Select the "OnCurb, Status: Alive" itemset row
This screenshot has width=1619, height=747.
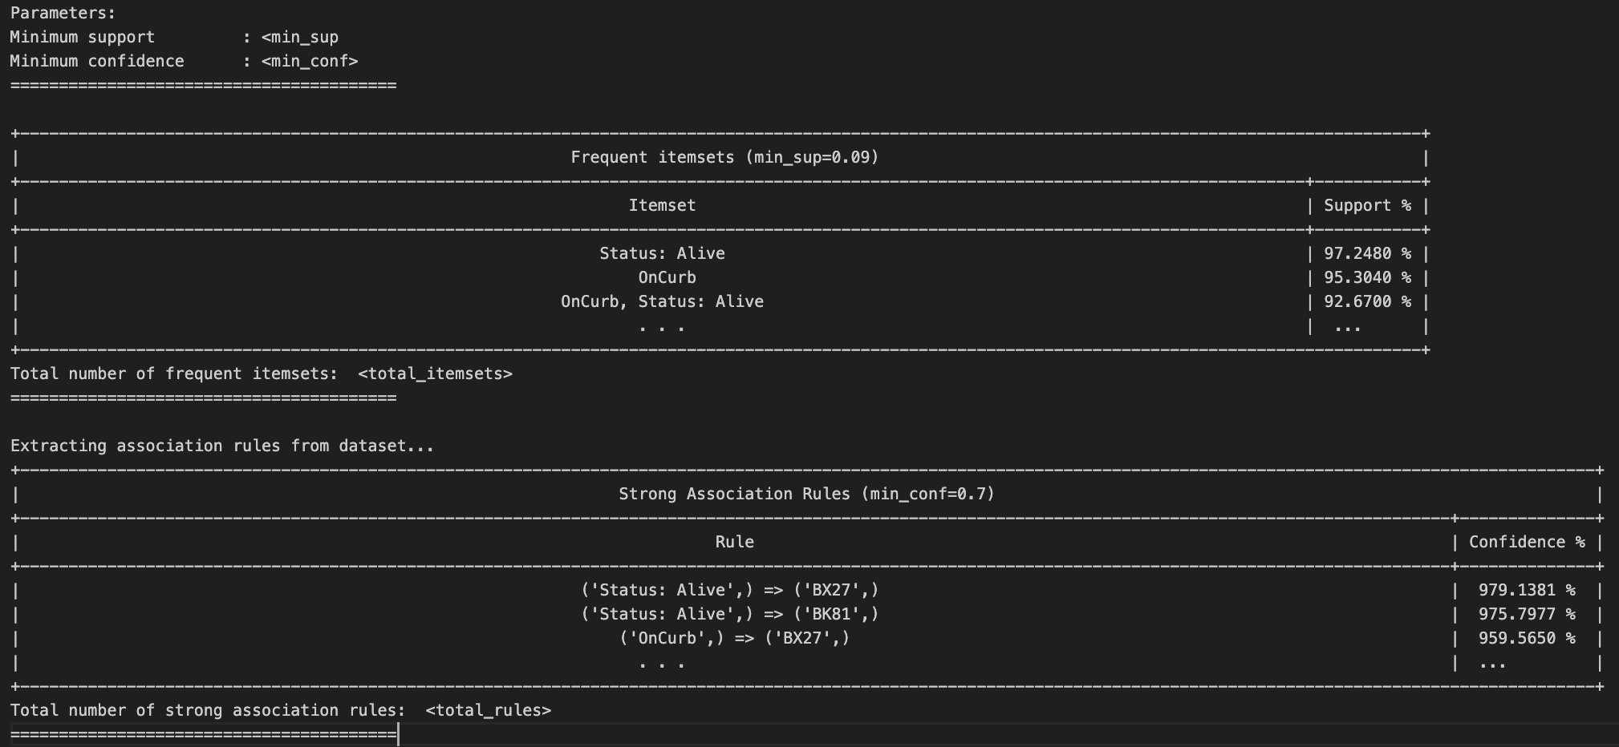click(662, 301)
